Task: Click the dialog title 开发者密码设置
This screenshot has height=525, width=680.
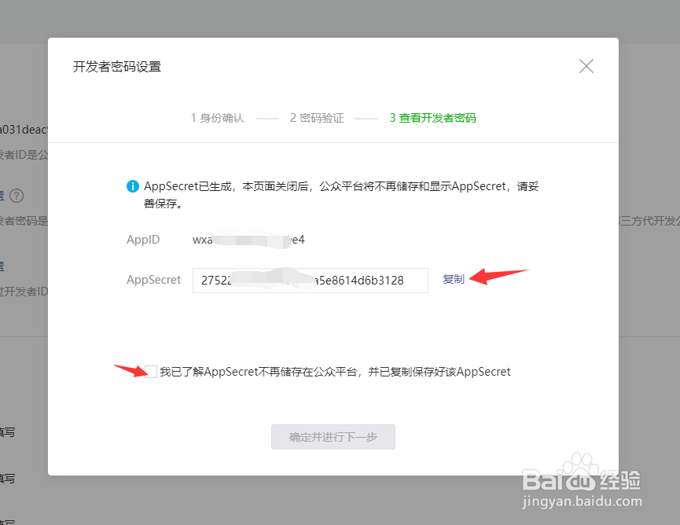Action: [x=116, y=67]
